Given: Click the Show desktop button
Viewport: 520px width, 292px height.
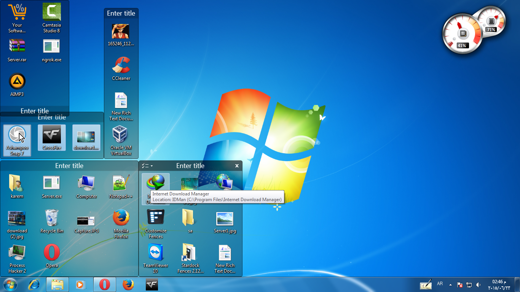Looking at the screenshot, I should (x=517, y=284).
